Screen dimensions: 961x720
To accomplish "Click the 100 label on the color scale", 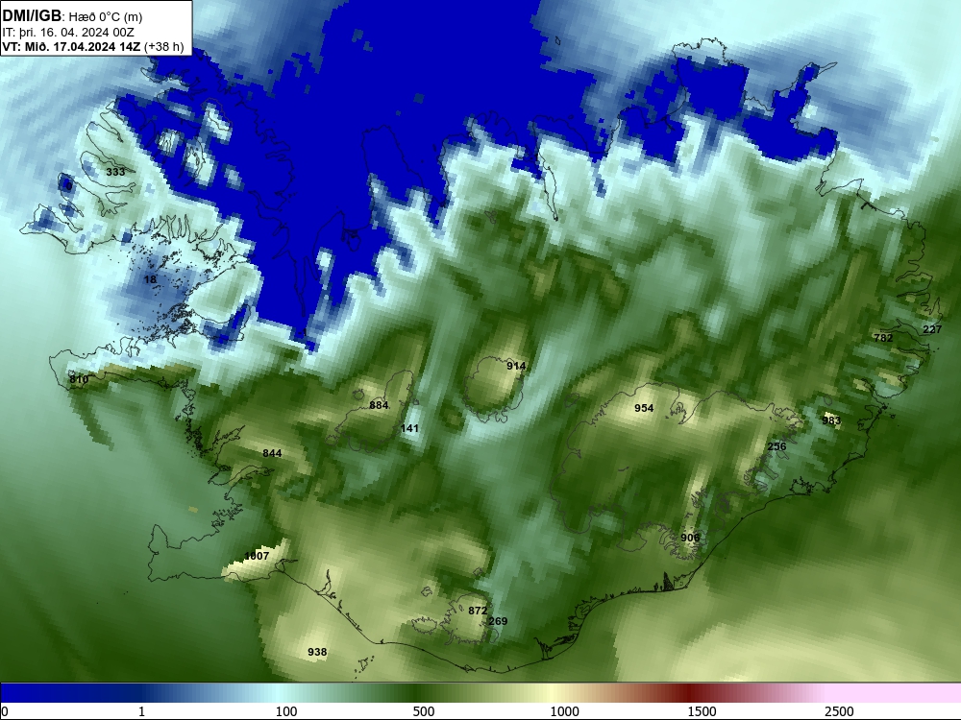I will (x=286, y=711).
